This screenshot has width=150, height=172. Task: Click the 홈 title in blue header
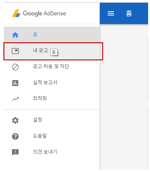click(129, 13)
